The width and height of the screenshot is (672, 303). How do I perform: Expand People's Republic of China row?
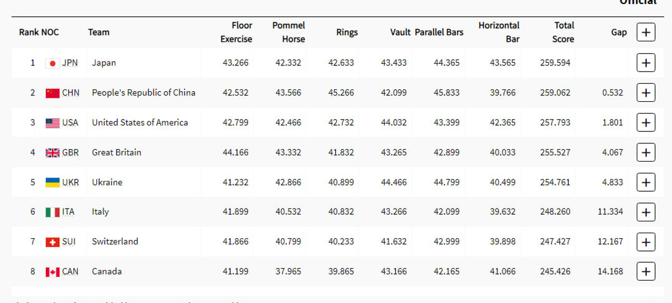point(646,93)
